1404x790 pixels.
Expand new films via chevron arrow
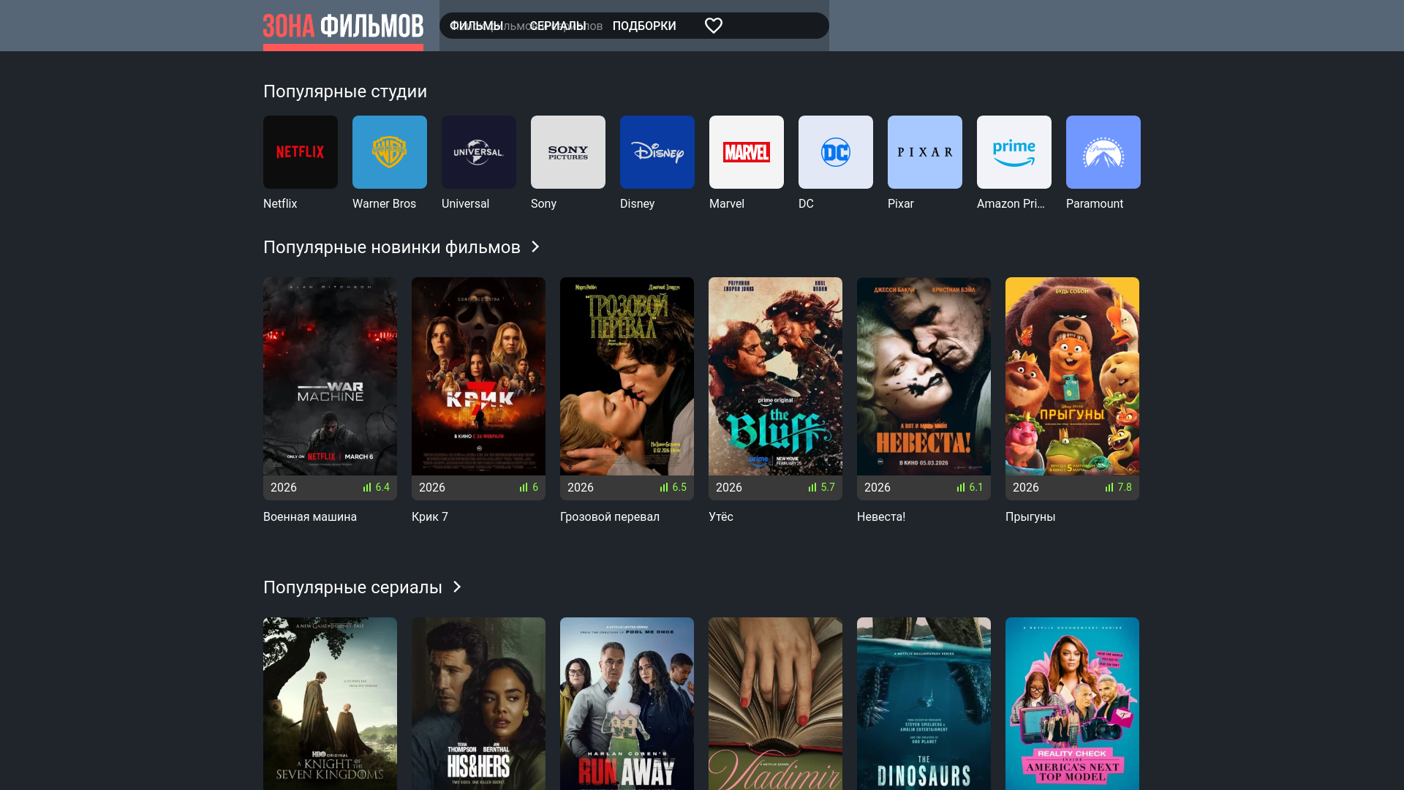point(535,247)
